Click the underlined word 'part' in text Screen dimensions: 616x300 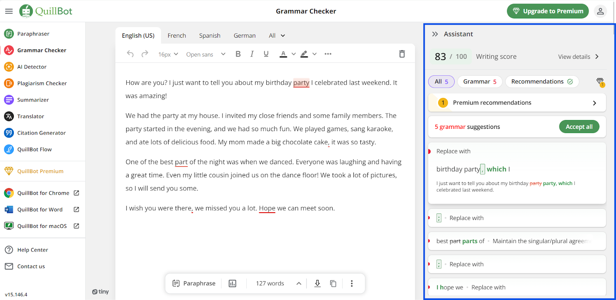pyautogui.click(x=181, y=162)
